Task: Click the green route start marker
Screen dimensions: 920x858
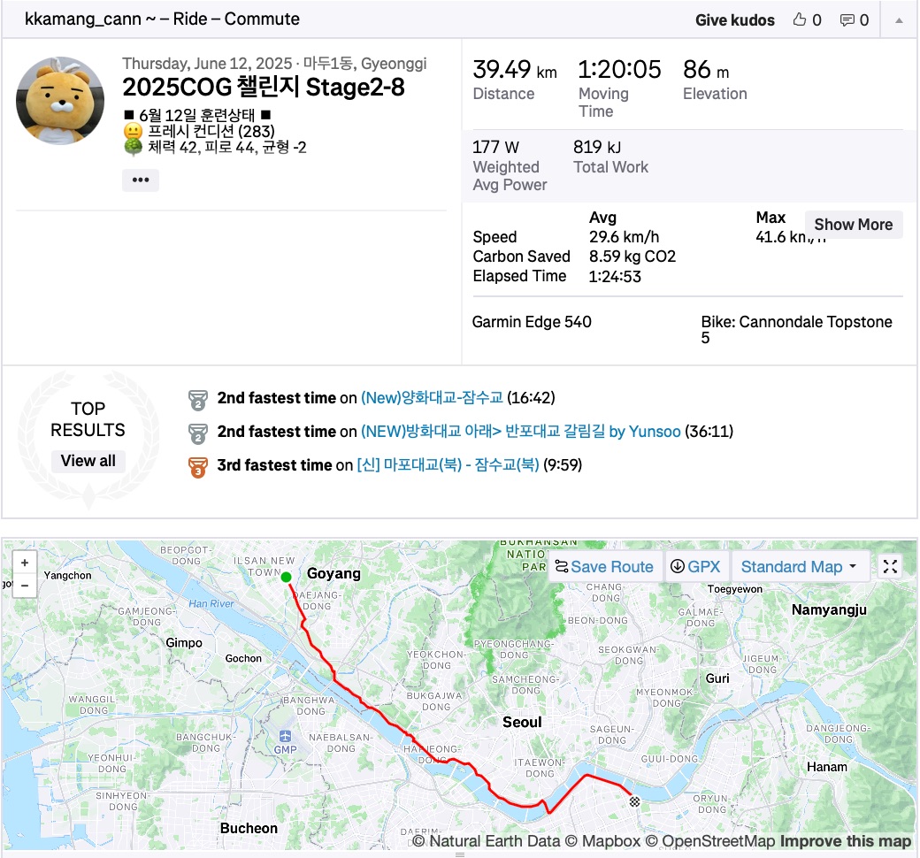Action: tap(287, 577)
